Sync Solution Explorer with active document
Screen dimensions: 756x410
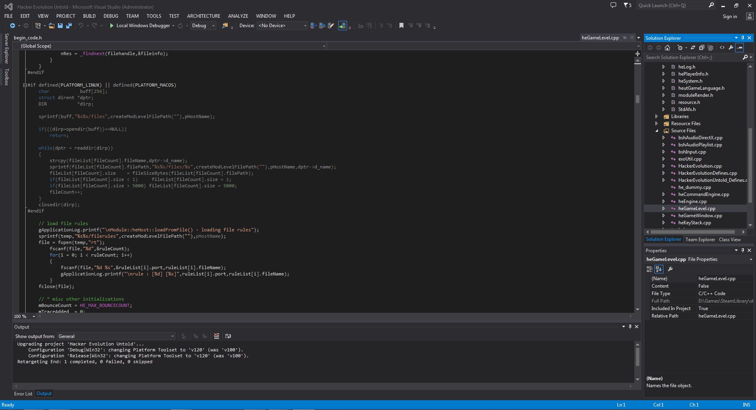pyautogui.click(x=693, y=48)
